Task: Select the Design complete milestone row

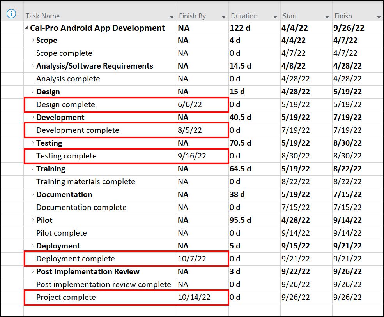Action: click(192, 105)
